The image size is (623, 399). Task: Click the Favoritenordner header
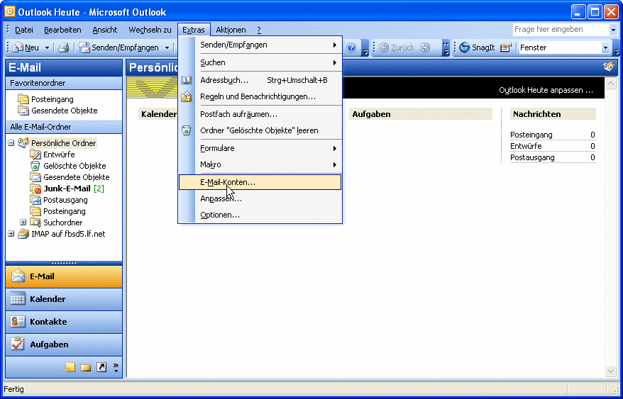click(64, 83)
